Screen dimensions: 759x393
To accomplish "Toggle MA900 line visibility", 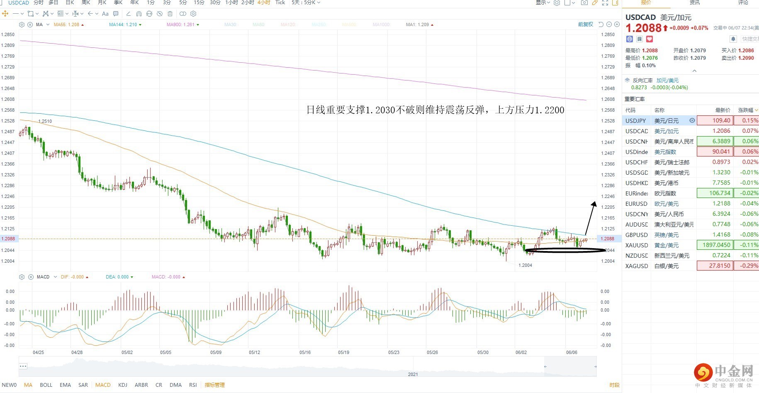I will [x=183, y=24].
